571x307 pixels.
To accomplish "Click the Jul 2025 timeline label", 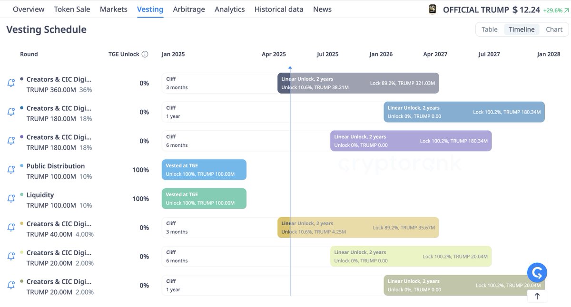I will pos(327,54).
